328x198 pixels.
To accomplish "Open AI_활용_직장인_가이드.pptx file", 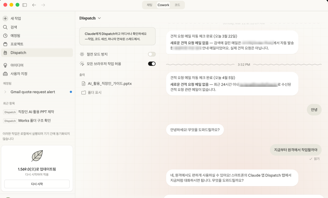I will tap(110, 84).
